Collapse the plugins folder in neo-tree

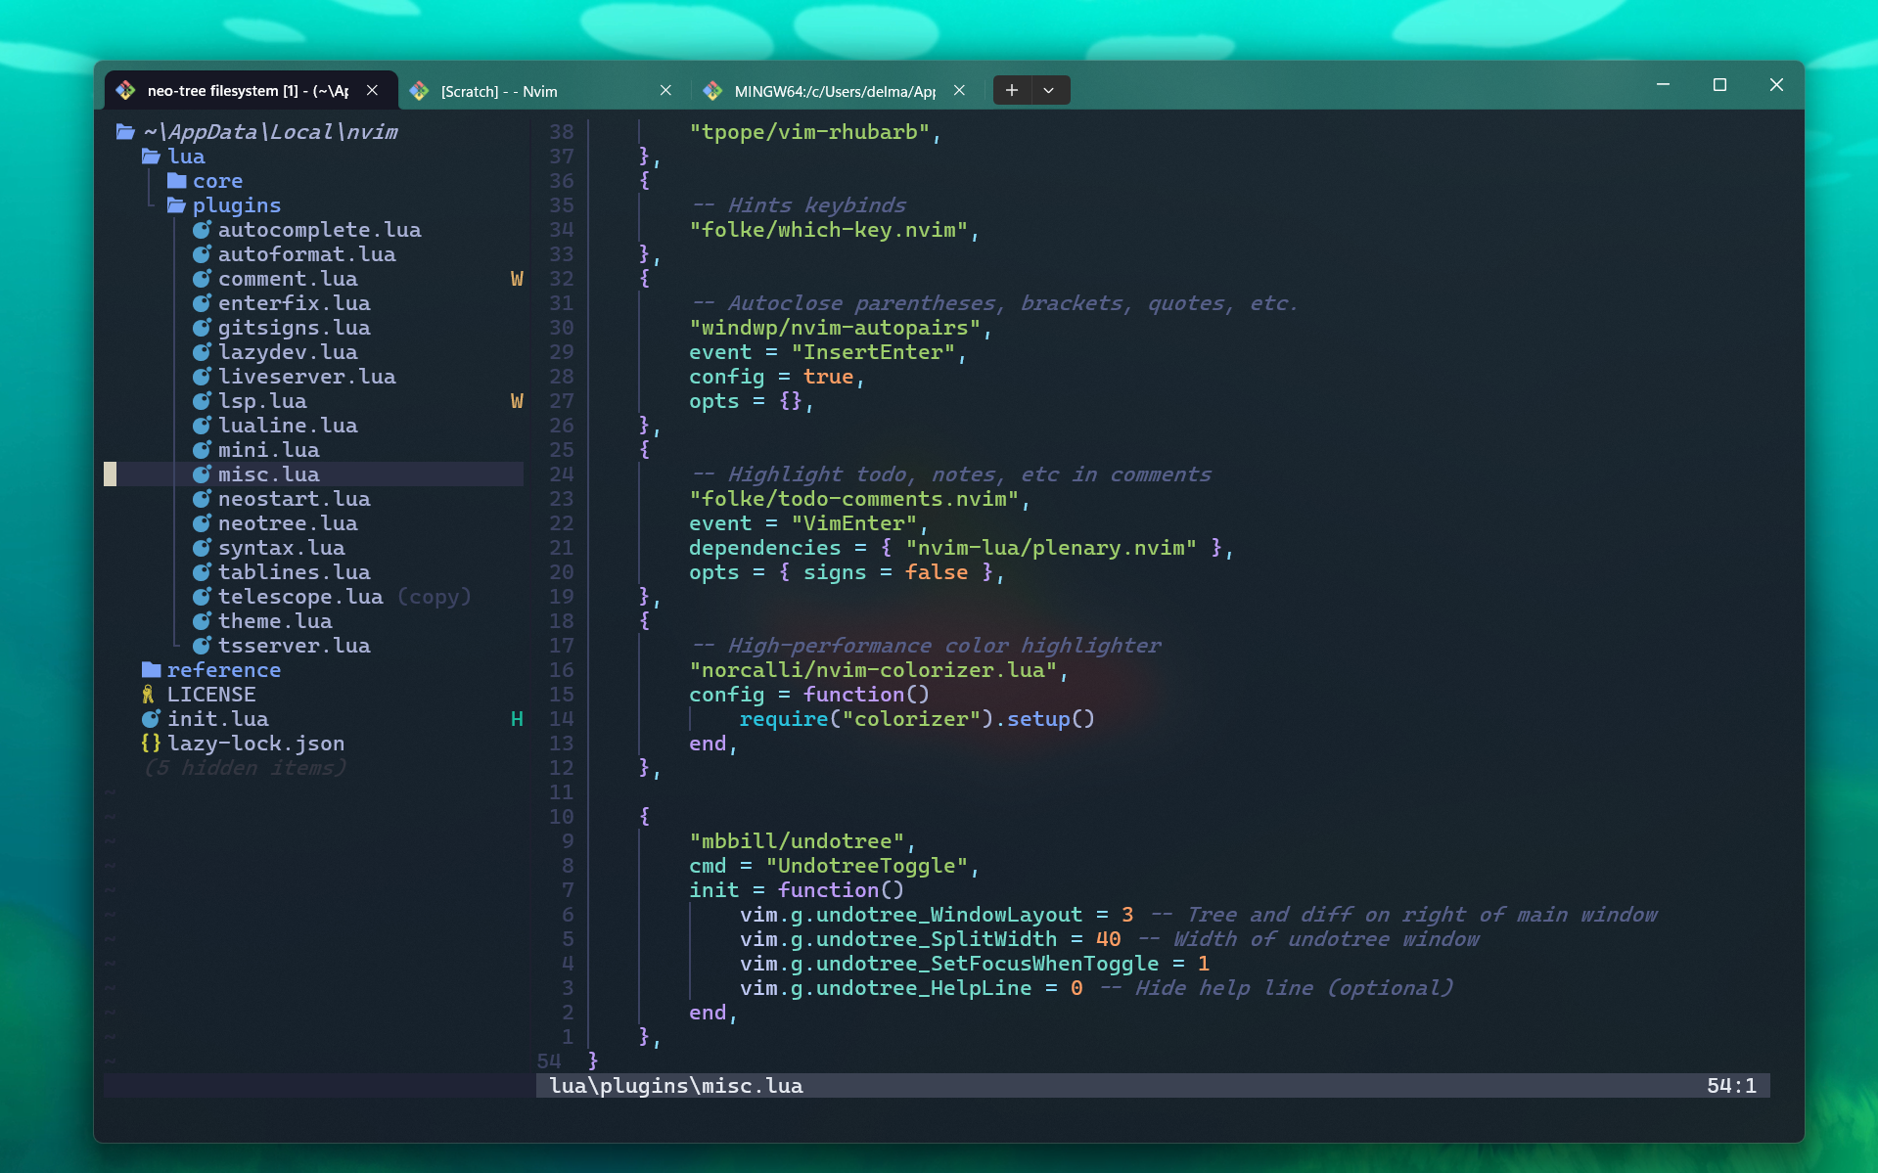(237, 205)
